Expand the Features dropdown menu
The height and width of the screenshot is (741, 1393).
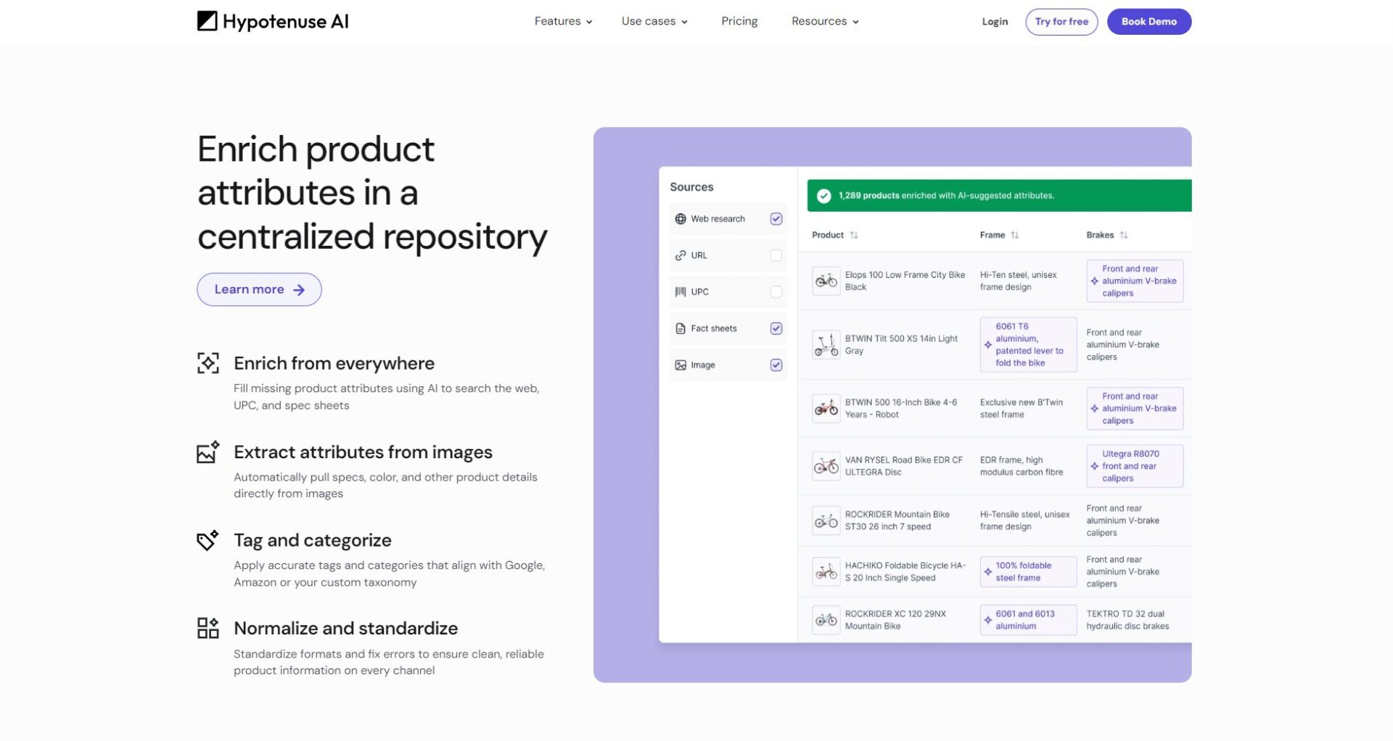pos(563,22)
